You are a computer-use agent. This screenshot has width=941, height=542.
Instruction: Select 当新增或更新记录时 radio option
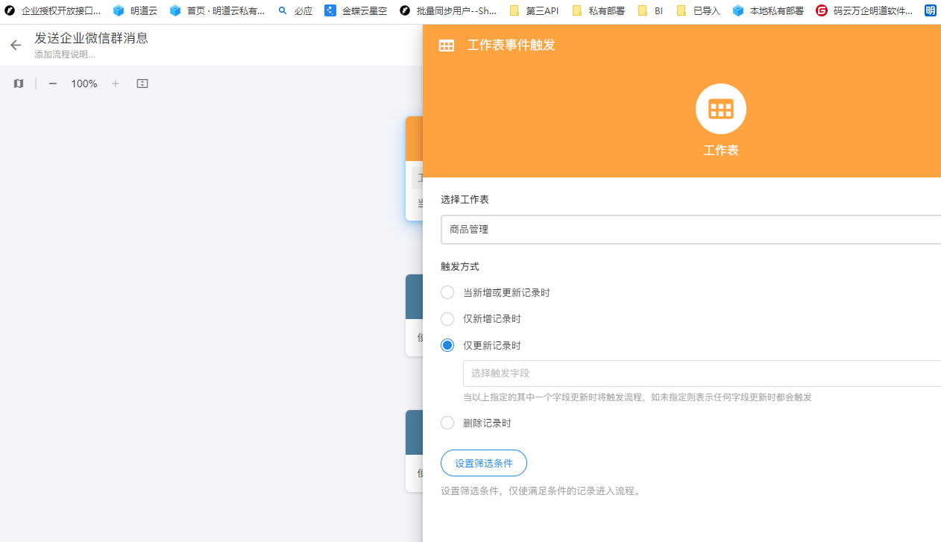point(447,292)
